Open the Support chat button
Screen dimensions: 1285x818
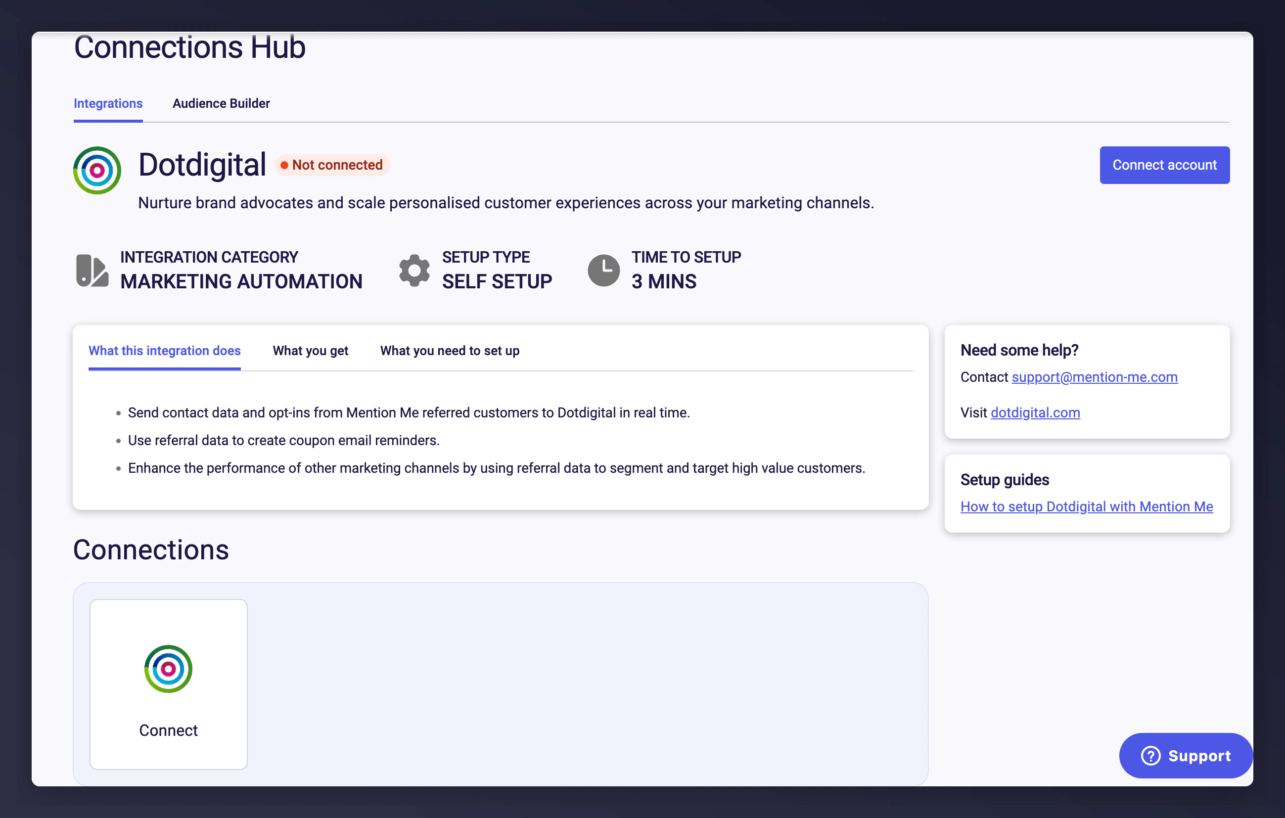(x=1185, y=756)
